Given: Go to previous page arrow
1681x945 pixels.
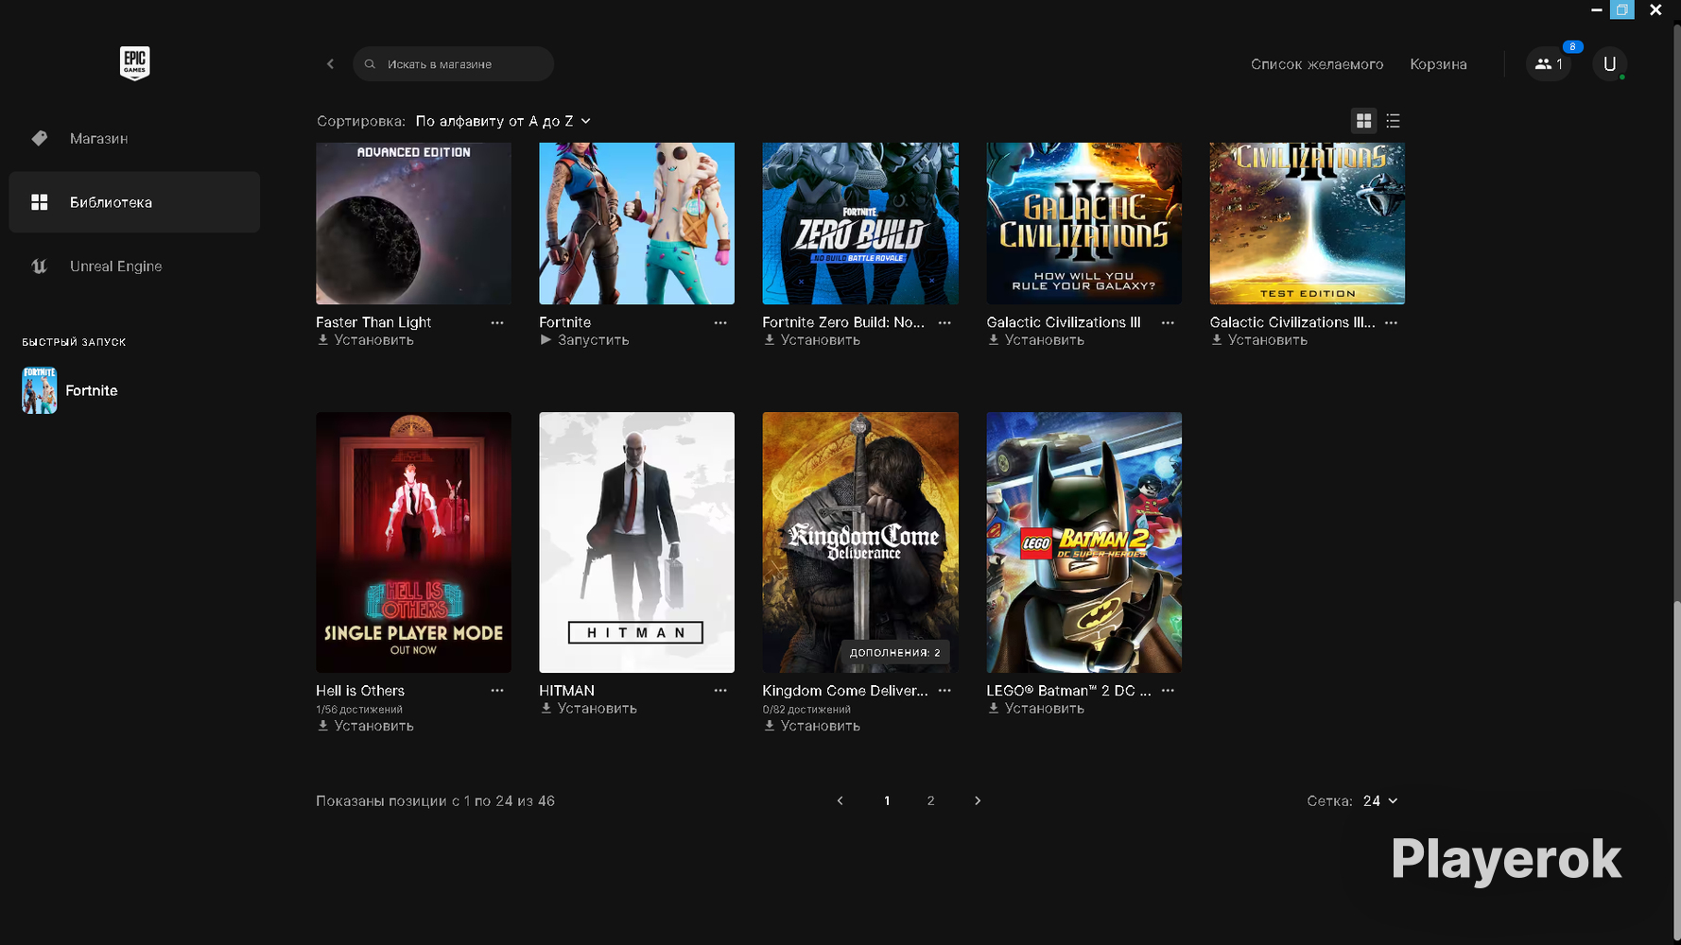Looking at the screenshot, I should 840,800.
